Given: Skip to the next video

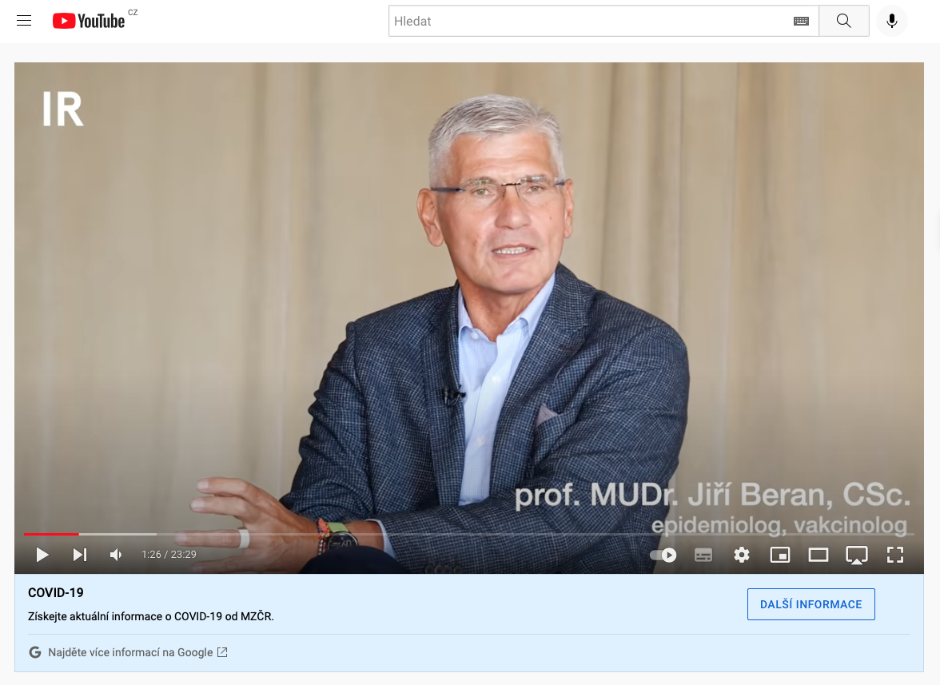Looking at the screenshot, I should pos(79,554).
